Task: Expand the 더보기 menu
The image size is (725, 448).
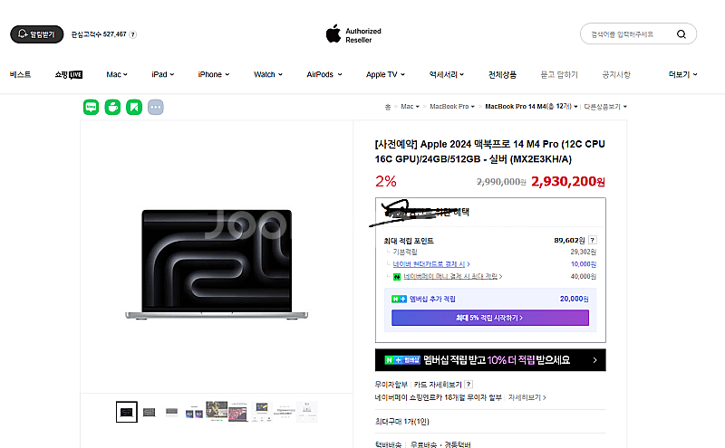Action: pyautogui.click(x=683, y=74)
